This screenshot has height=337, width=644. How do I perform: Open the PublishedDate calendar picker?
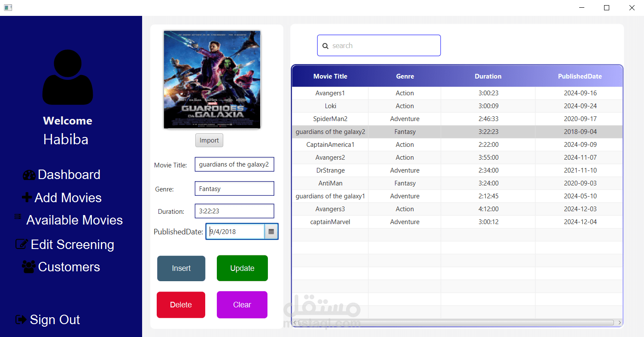(x=271, y=231)
